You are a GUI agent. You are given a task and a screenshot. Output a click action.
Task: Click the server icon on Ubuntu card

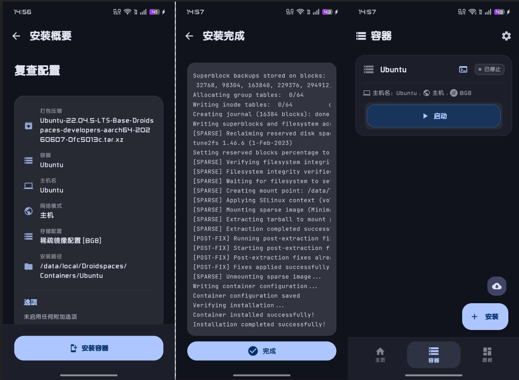[x=369, y=70]
